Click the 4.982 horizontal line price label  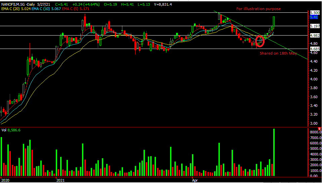pyautogui.click(x=315, y=36)
